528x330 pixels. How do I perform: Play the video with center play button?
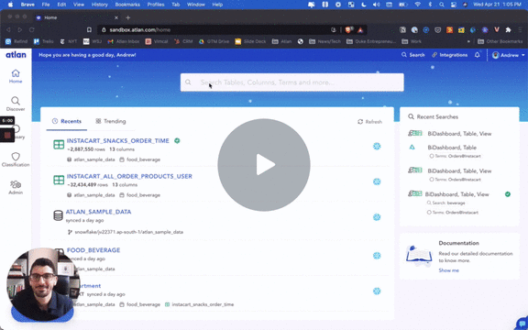coord(264,165)
